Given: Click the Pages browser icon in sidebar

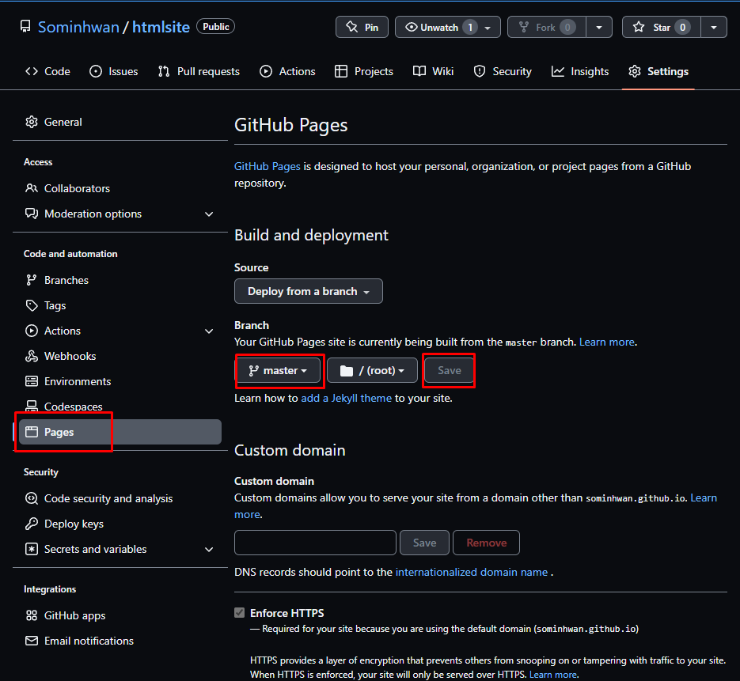Looking at the screenshot, I should pos(32,432).
